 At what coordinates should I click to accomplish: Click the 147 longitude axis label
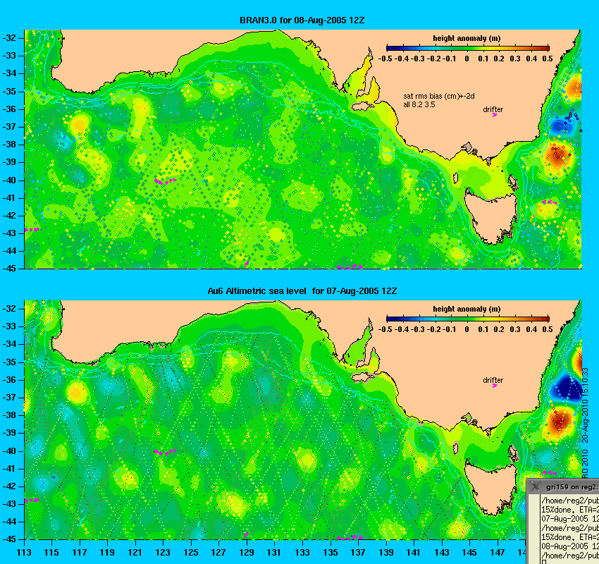click(498, 553)
